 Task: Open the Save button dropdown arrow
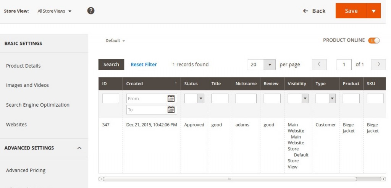pos(373,11)
